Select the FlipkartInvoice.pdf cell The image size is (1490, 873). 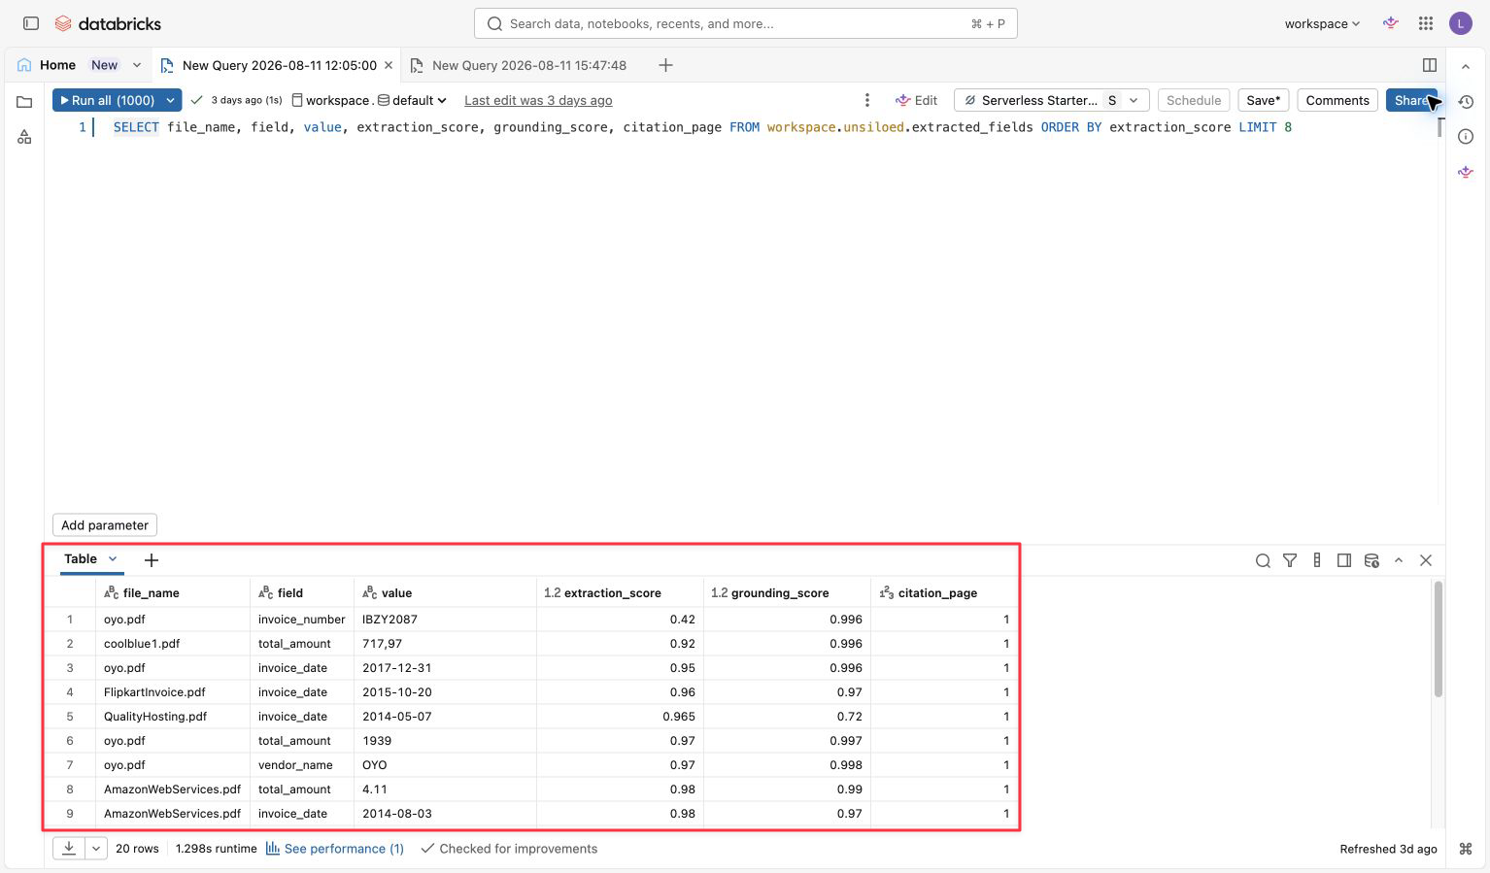[173, 691]
